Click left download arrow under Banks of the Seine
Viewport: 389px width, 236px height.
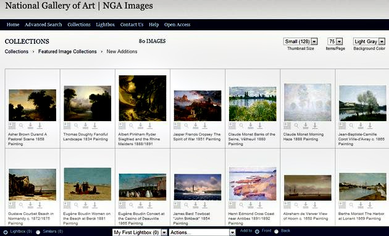pyautogui.click(x=251, y=126)
